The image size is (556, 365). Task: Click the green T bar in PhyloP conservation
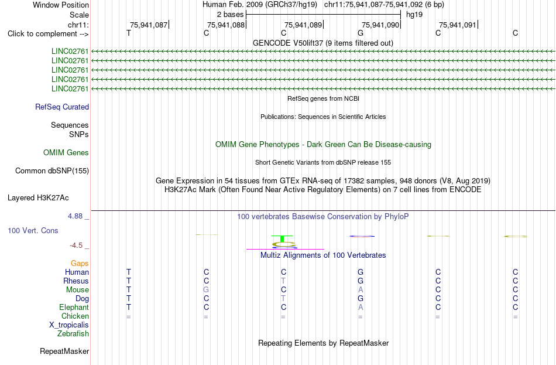(x=282, y=238)
